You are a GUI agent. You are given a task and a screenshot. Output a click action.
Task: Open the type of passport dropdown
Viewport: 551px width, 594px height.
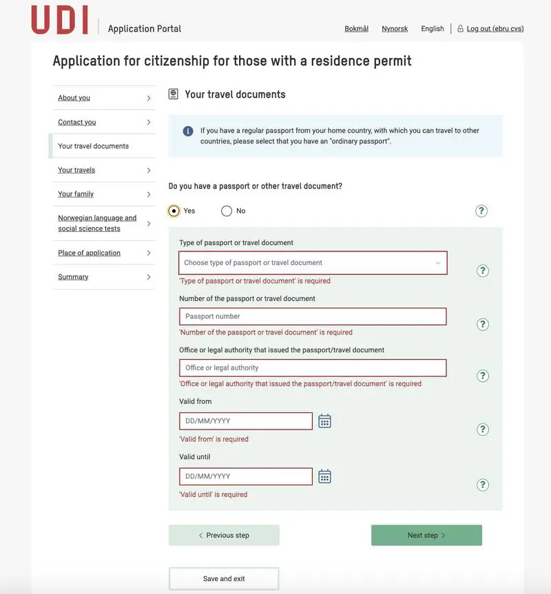(x=313, y=263)
